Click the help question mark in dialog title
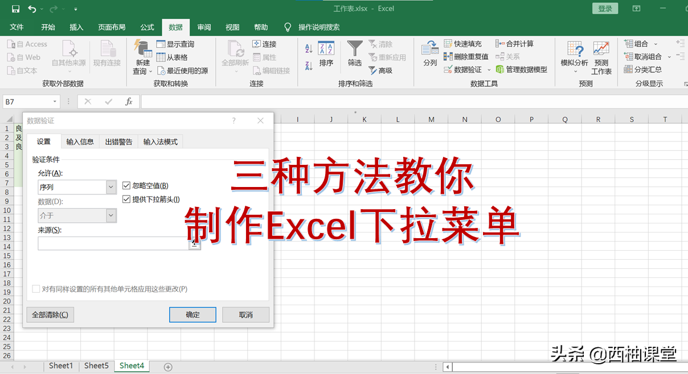This screenshot has width=688, height=374. [x=234, y=121]
